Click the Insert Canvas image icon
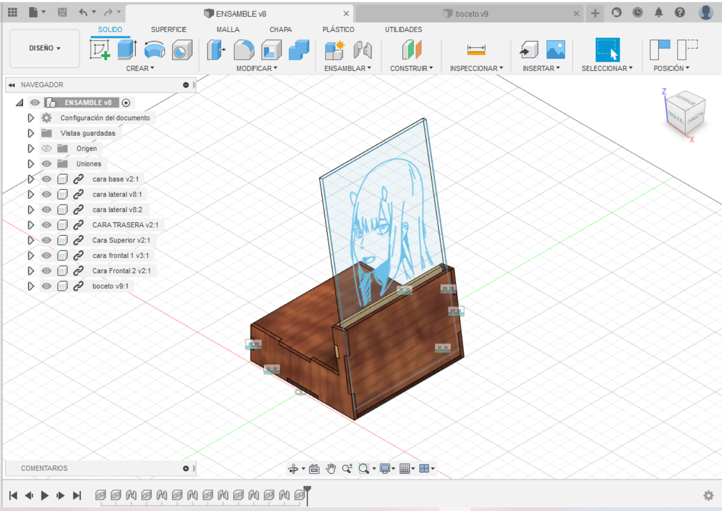Viewport: 722px width, 511px height. tap(556, 50)
